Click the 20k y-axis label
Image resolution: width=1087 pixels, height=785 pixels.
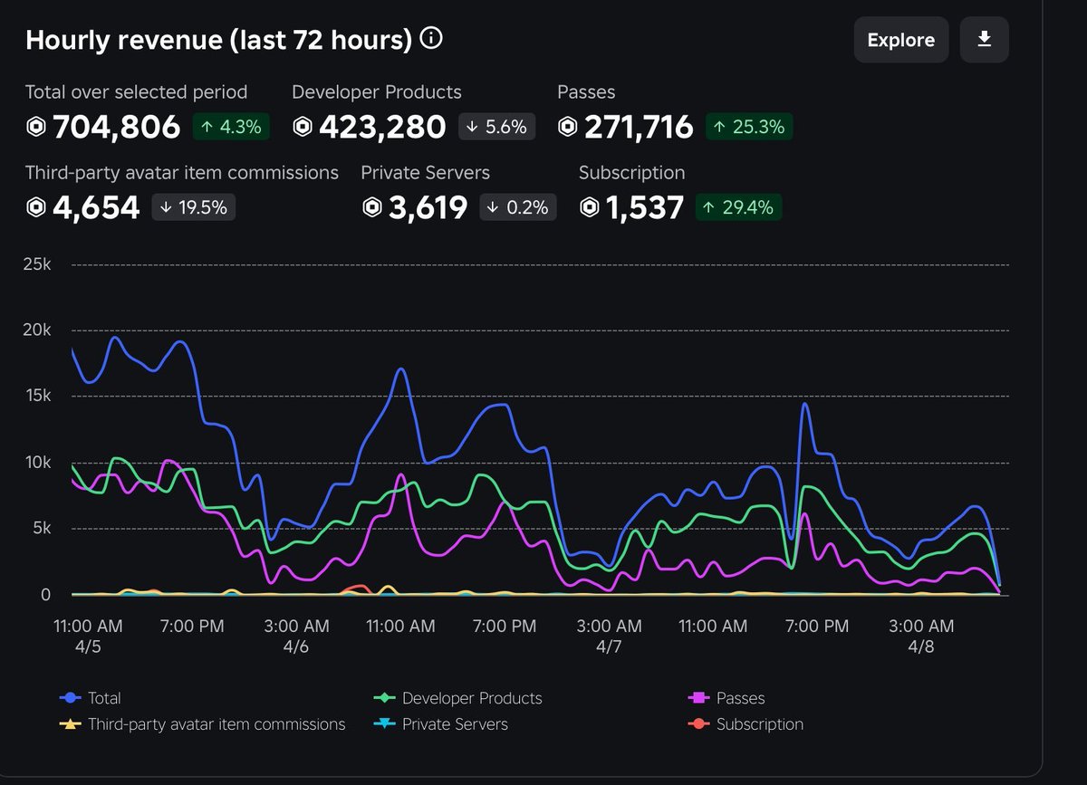[x=36, y=330]
